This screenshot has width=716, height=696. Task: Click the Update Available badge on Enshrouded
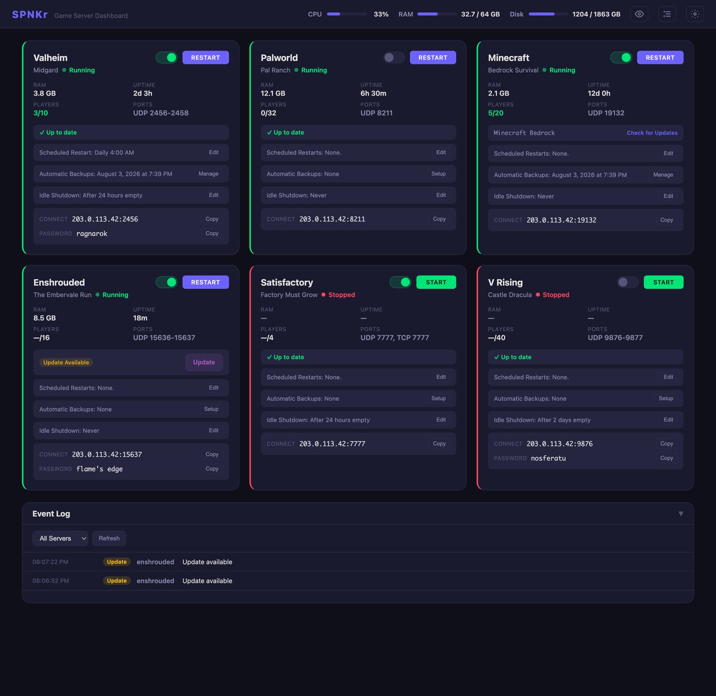click(x=66, y=363)
